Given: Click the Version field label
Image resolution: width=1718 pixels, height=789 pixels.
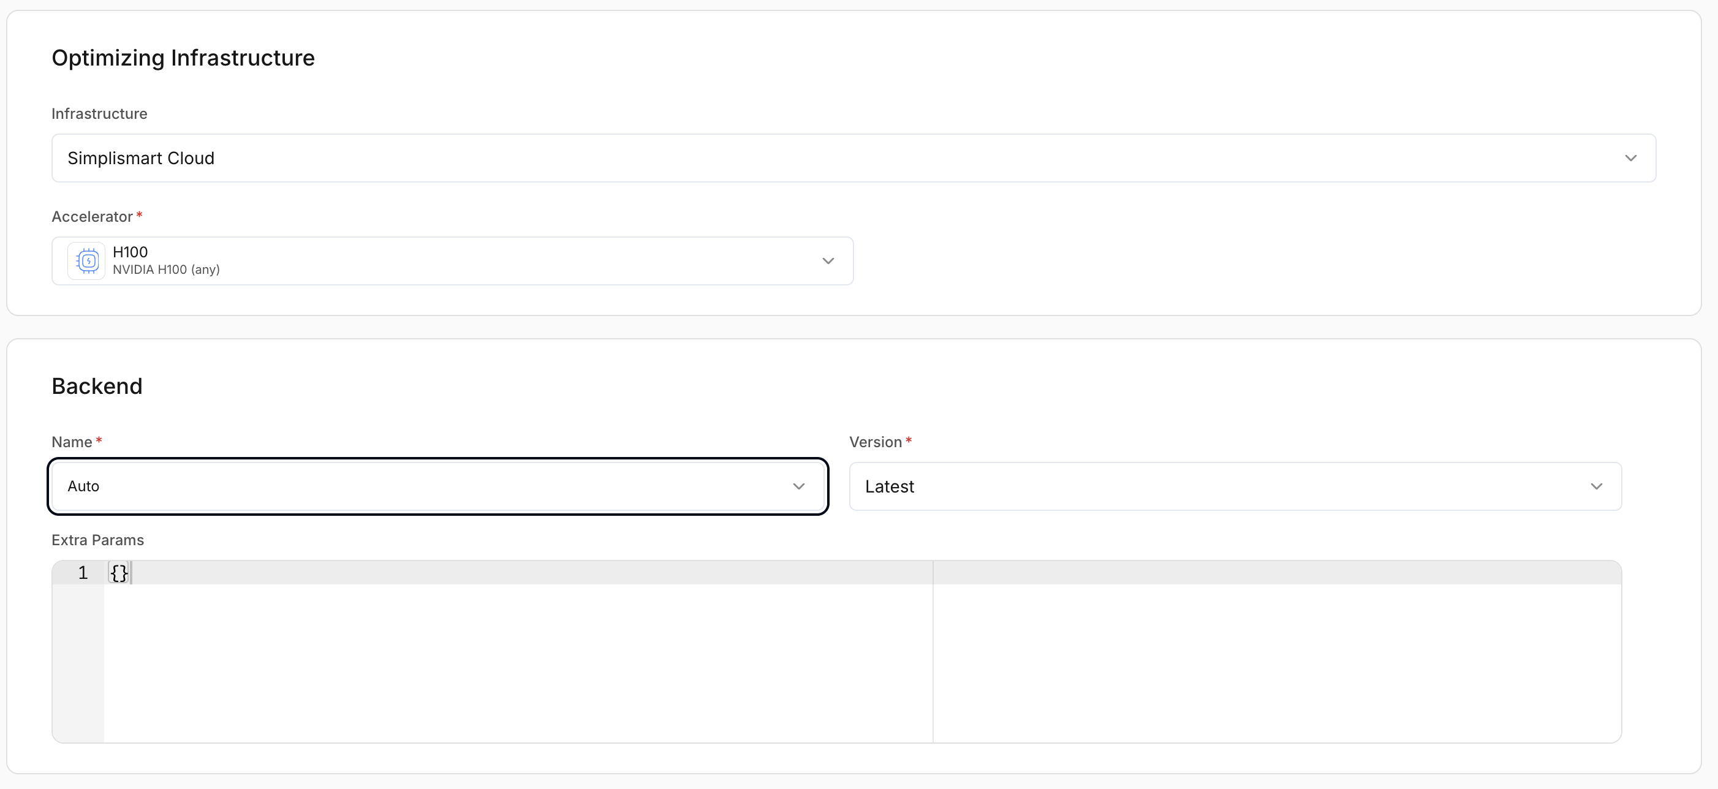Looking at the screenshot, I should [875, 442].
